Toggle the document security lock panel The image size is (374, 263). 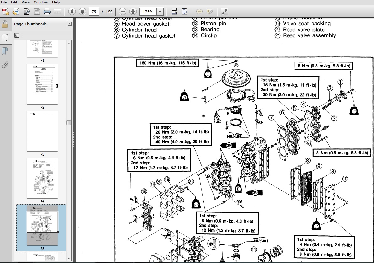[4, 24]
